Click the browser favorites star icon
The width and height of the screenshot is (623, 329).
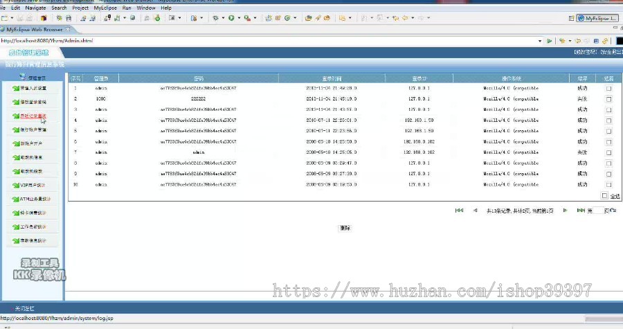click(x=562, y=41)
